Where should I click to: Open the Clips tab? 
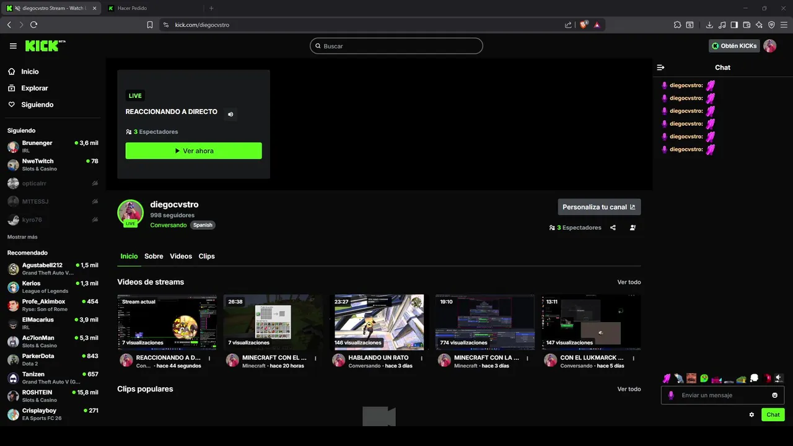click(206, 256)
